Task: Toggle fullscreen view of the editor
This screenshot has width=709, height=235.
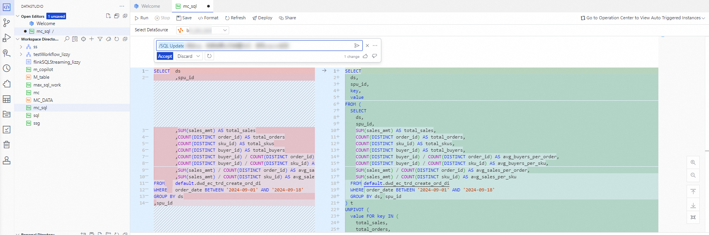Action: pyautogui.click(x=693, y=217)
